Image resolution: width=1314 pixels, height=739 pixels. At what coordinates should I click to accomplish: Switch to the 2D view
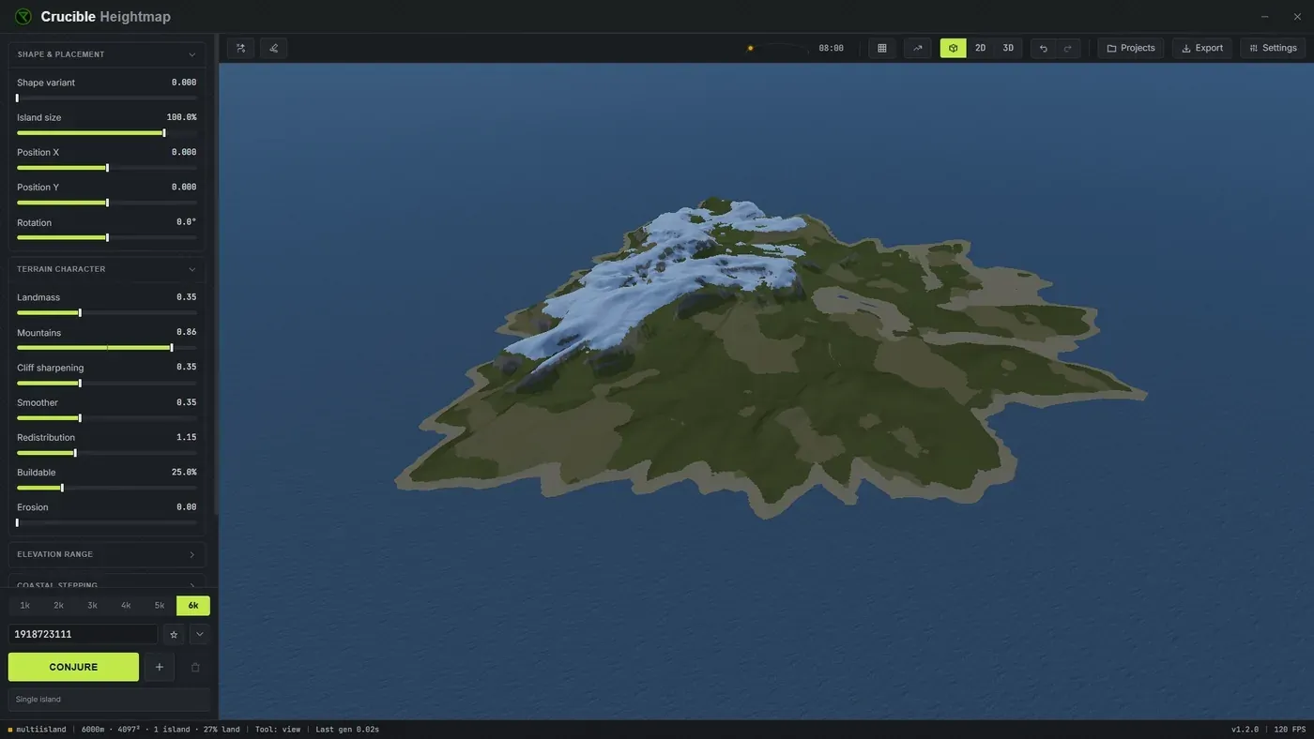[980, 48]
